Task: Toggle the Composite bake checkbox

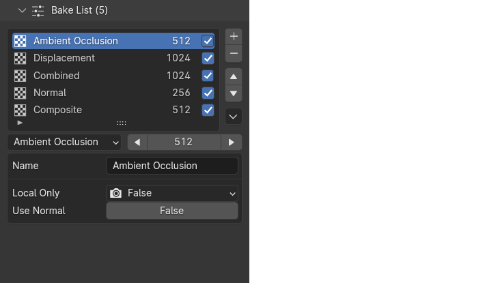Action: click(x=208, y=110)
